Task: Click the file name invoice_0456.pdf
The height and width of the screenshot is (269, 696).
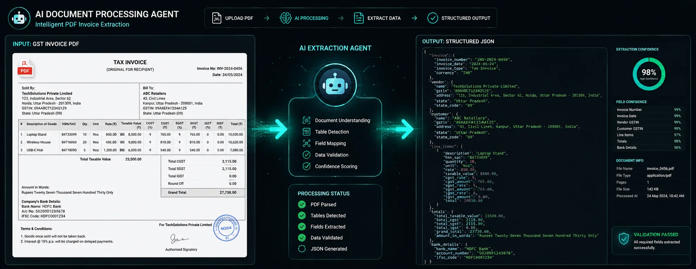Action: [x=660, y=169]
